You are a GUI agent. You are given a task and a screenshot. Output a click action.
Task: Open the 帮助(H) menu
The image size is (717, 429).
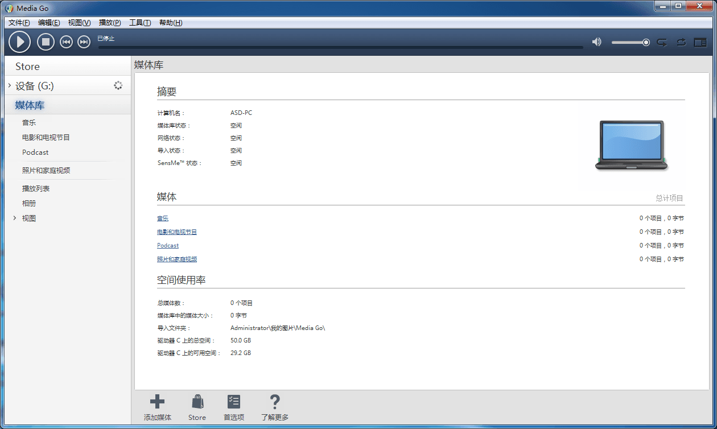[171, 23]
